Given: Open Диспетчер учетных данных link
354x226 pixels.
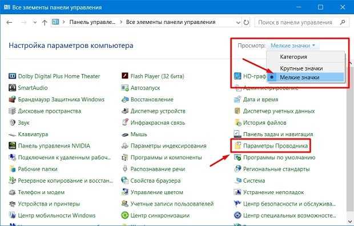Looking at the screenshot, I should tap(279, 111).
